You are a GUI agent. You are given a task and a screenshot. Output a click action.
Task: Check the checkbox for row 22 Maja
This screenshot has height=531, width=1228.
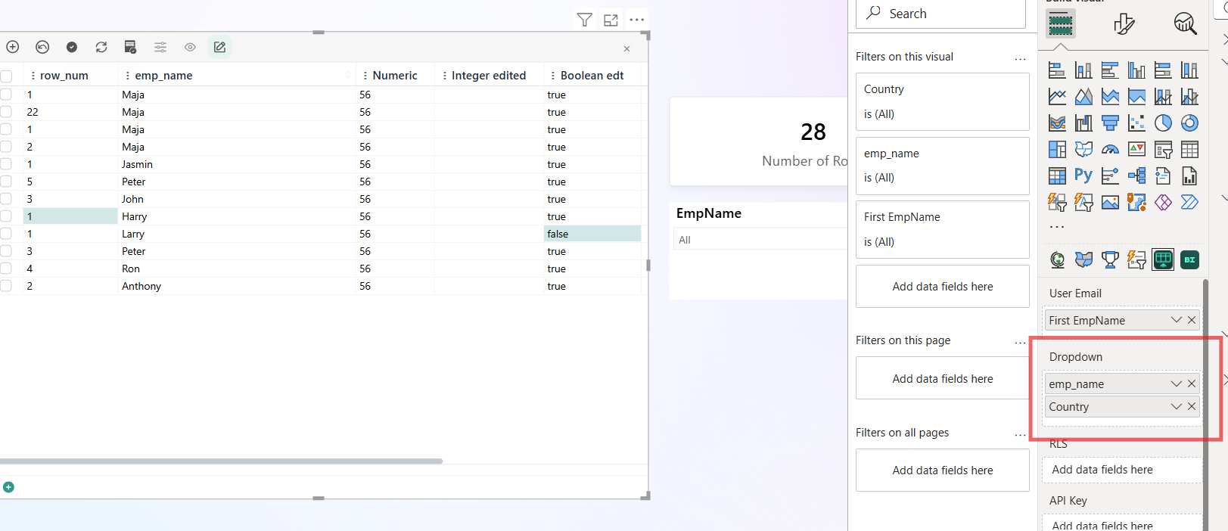[x=6, y=112]
